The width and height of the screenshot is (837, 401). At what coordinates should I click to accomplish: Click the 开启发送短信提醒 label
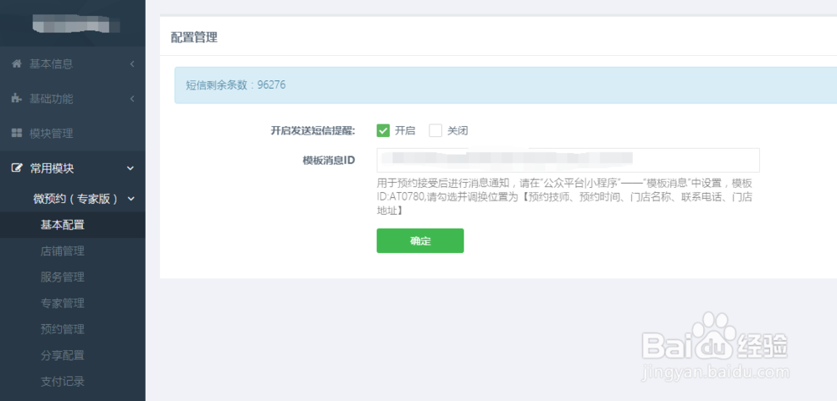pos(313,130)
